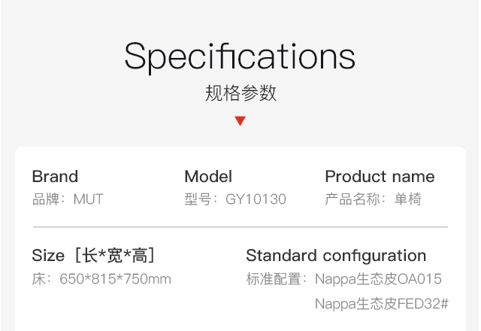Click the Specifications heading

tap(240, 57)
